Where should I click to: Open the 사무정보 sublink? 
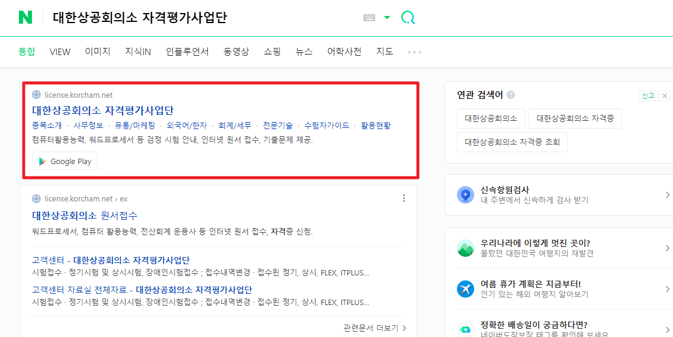(x=88, y=126)
